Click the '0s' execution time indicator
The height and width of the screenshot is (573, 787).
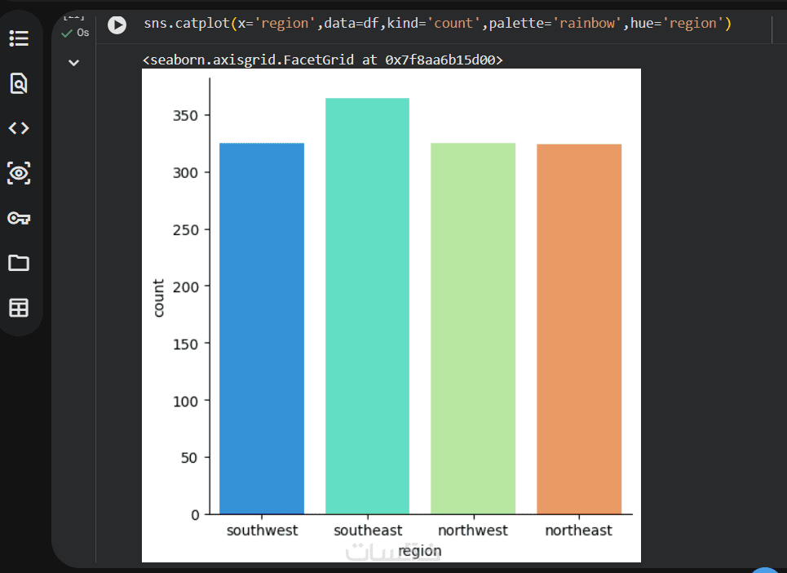point(83,33)
